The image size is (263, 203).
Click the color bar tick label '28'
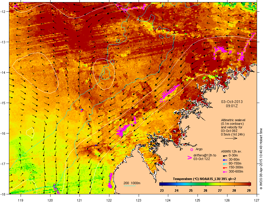[234, 190]
